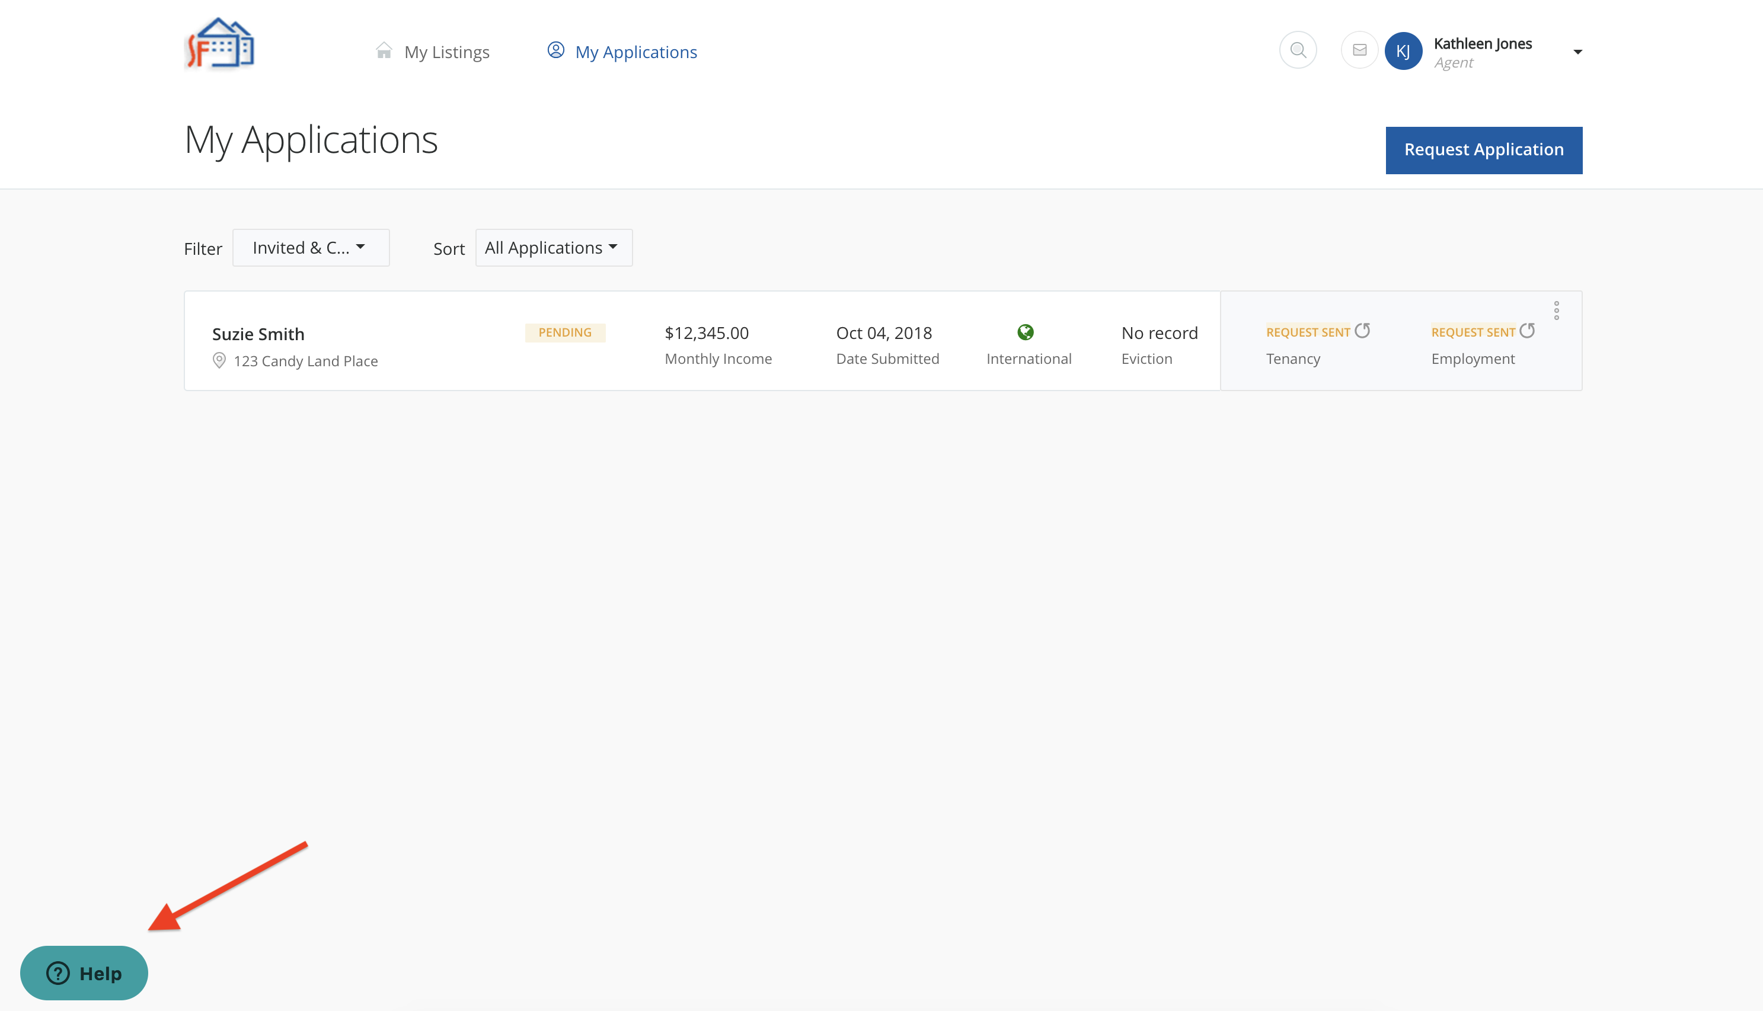The image size is (1763, 1011).
Task: Click the refresh icon beside Employment request
Action: [x=1527, y=331]
